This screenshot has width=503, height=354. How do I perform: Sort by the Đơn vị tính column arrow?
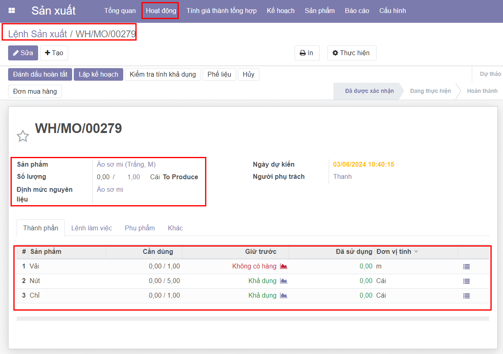[416, 252]
